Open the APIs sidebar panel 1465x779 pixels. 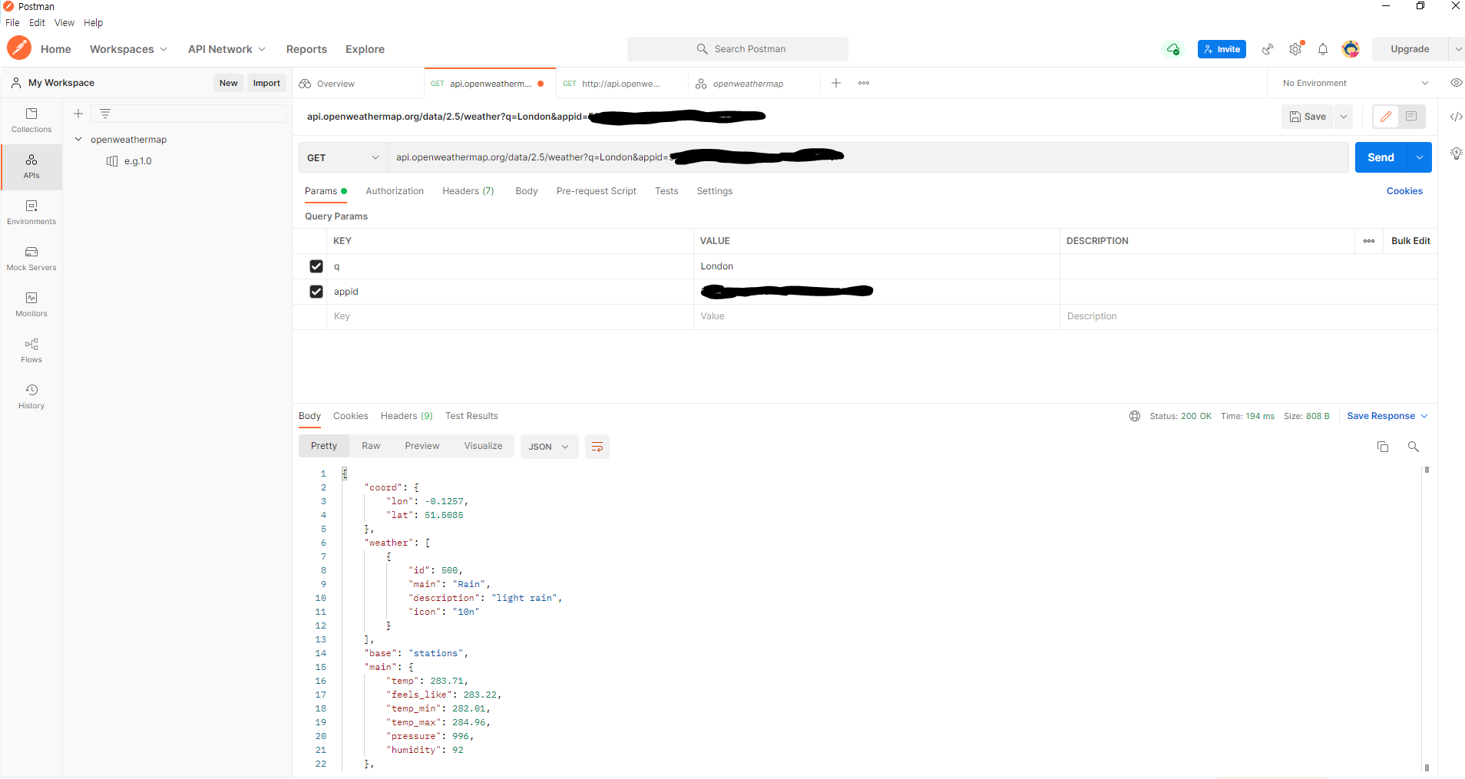click(31, 167)
